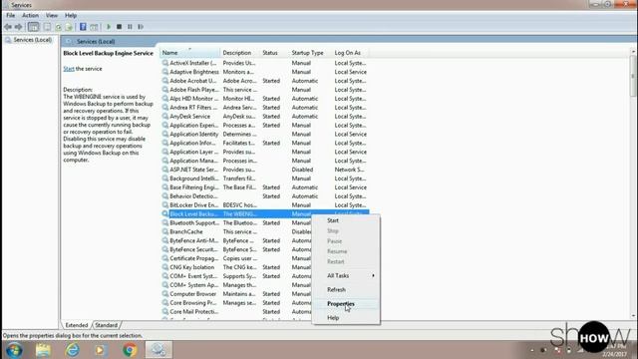Select the Adobe Flash Playe... service row
The height and width of the screenshot is (359, 638).
point(264,90)
